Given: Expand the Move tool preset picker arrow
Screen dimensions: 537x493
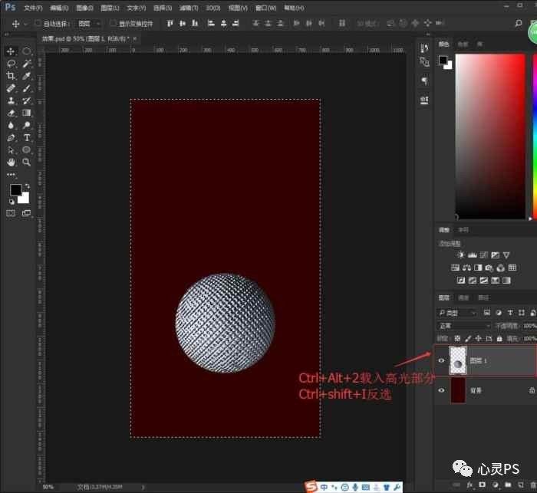Looking at the screenshot, I should [x=25, y=24].
